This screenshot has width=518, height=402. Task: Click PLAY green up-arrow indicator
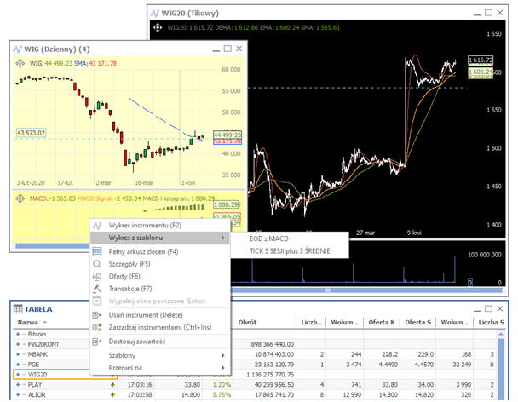[x=113, y=384]
